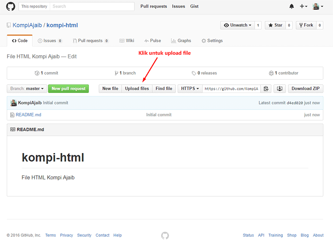Open Gist in top navigation
The height and width of the screenshot is (246, 333).
(194, 6)
